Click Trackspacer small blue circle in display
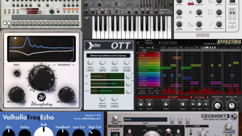This screenshot has width=242, height=136. [x=72, y=60]
